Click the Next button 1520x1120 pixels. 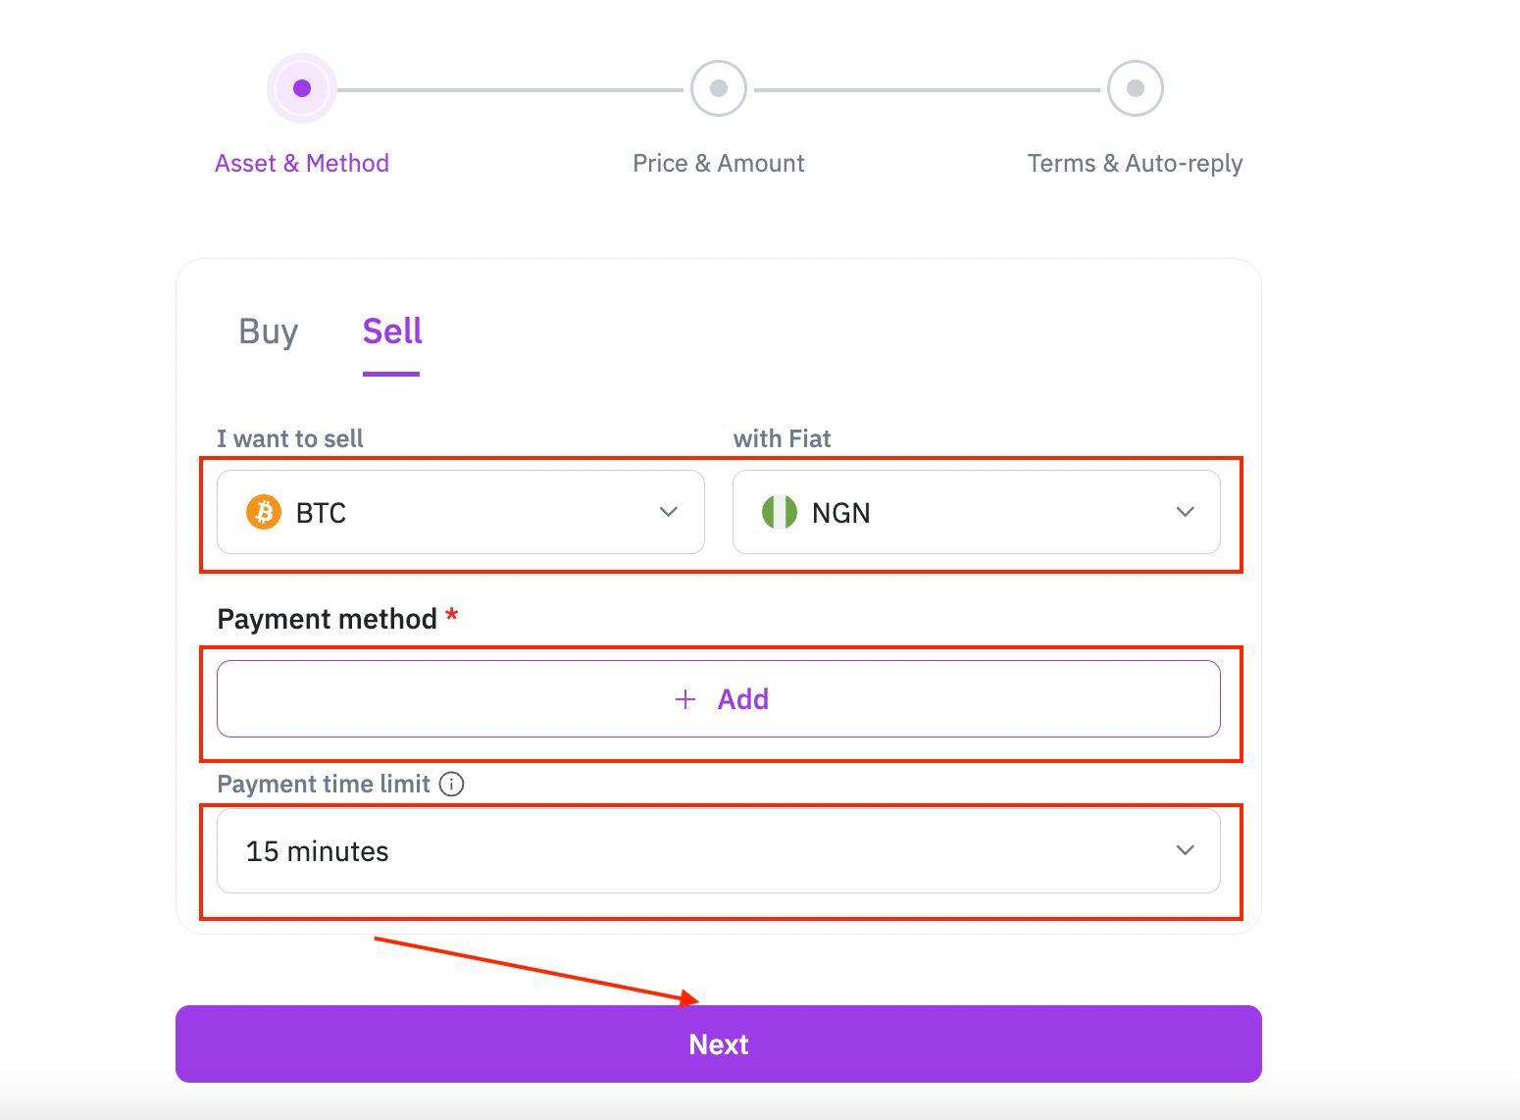tap(719, 1044)
